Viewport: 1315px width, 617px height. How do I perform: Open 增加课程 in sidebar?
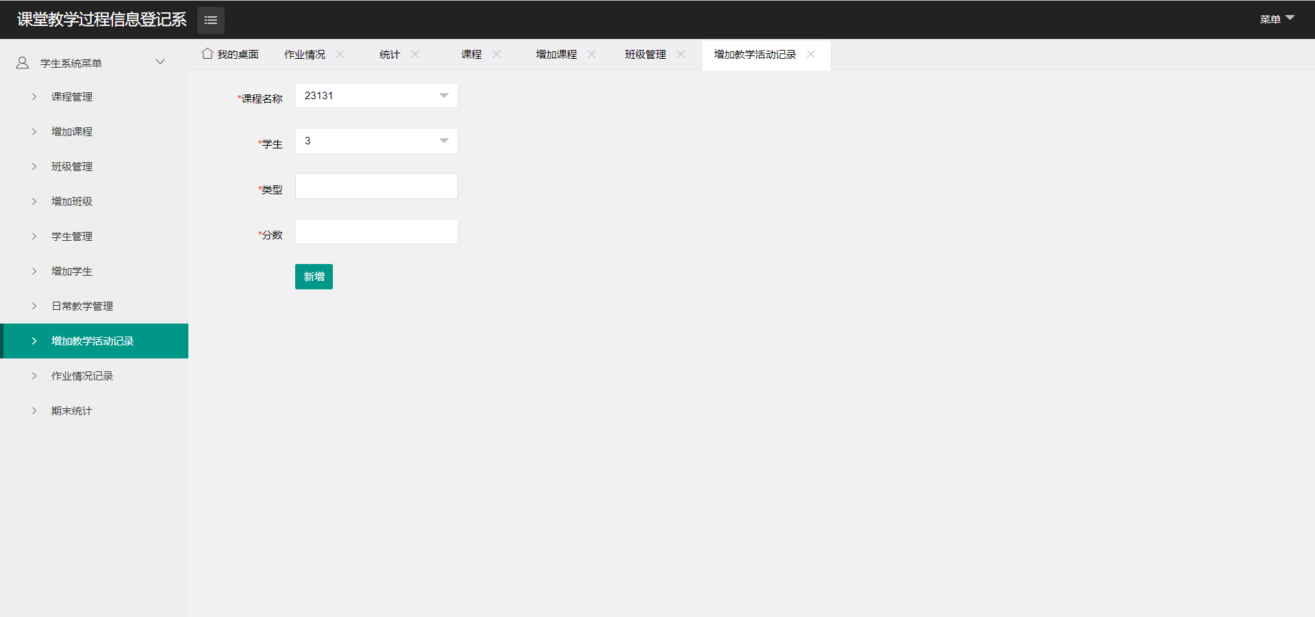tap(95, 131)
